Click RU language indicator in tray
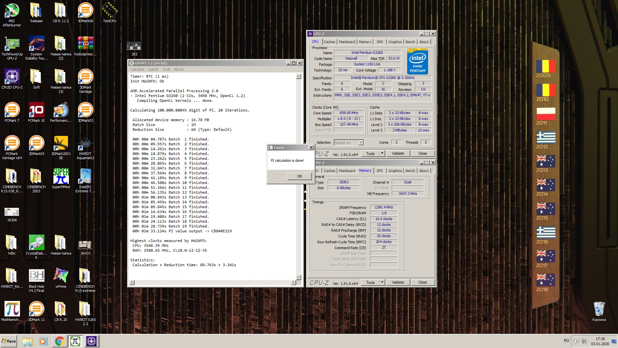 [x=566, y=341]
